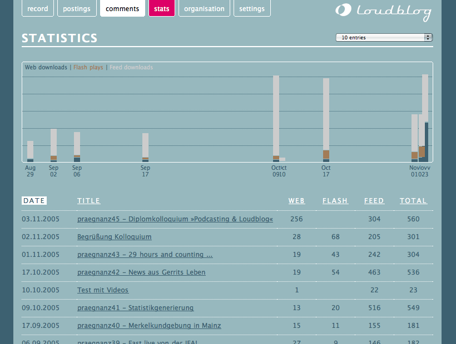The width and height of the screenshot is (456, 344).
Task: Open praegnanz45 Diplomkolloquium posting link
Action: click(x=175, y=219)
